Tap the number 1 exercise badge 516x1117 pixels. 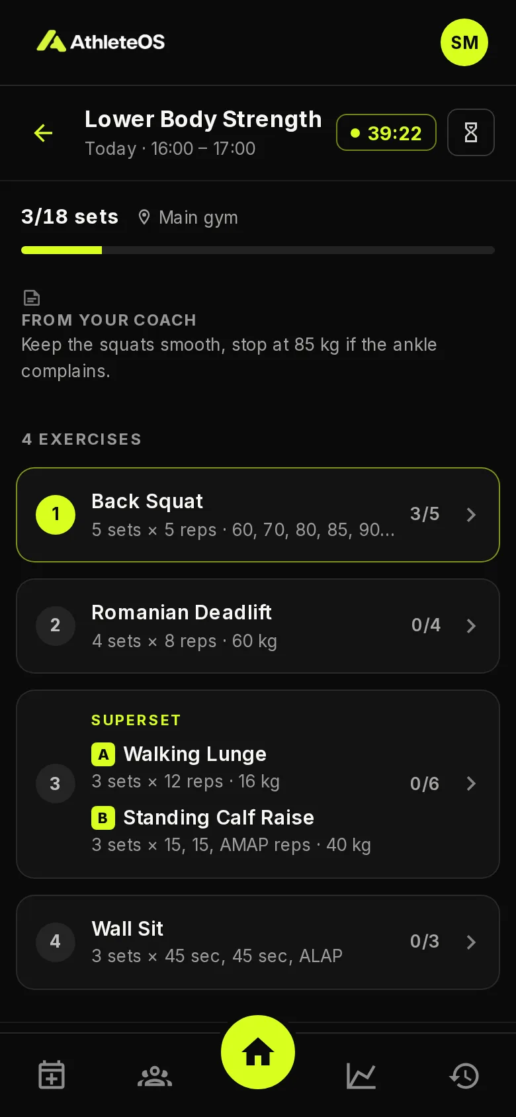pos(56,514)
